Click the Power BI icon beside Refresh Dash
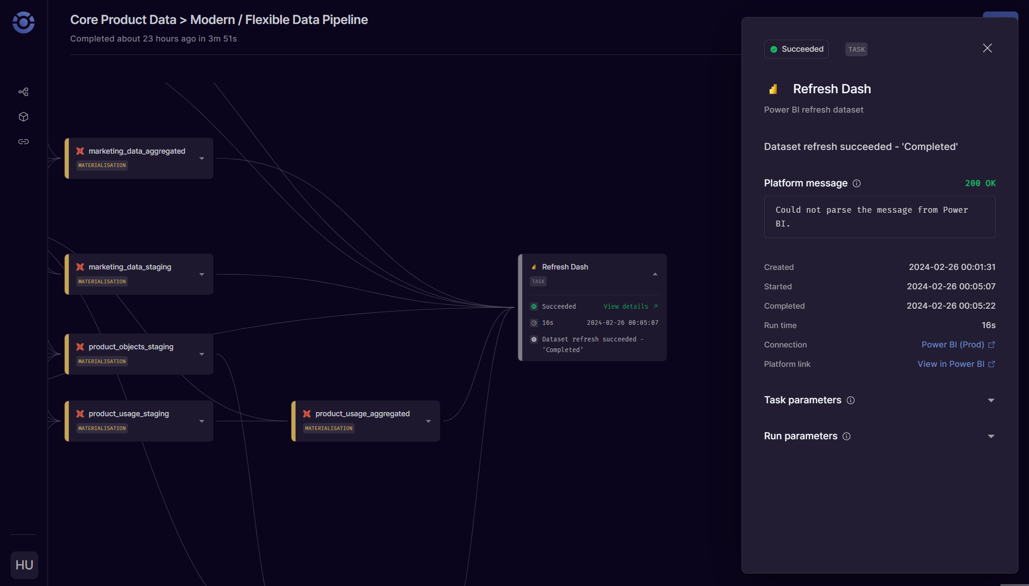 coord(773,89)
